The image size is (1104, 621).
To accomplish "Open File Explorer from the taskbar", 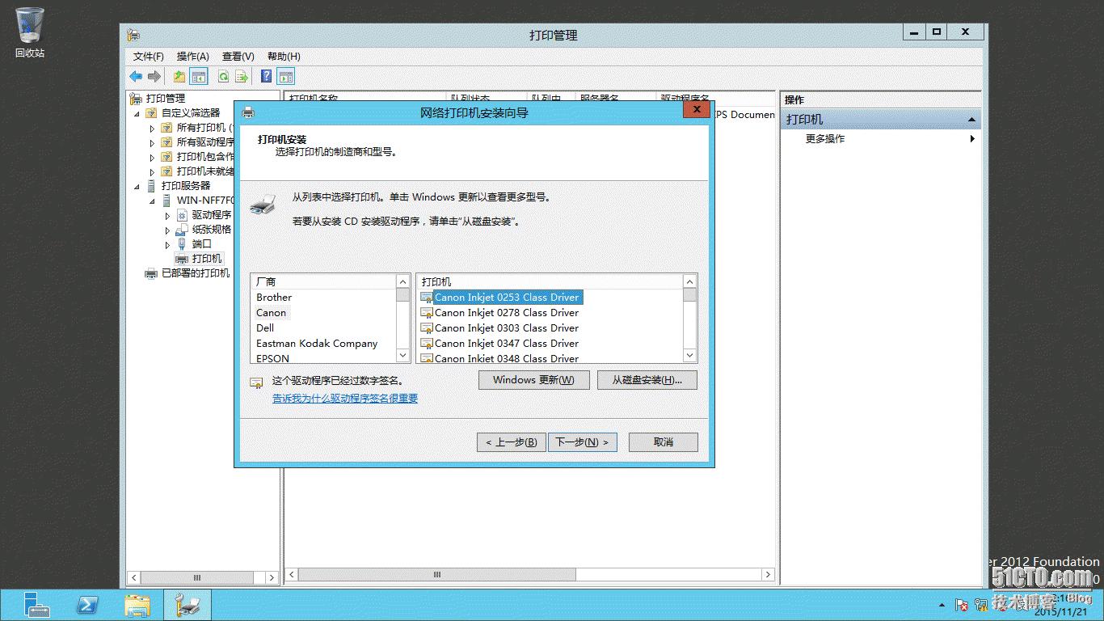I will coord(137,605).
